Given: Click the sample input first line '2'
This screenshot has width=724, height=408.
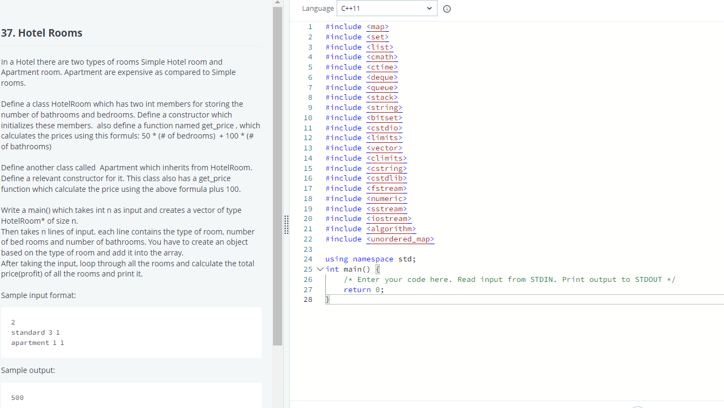Looking at the screenshot, I should (13, 322).
